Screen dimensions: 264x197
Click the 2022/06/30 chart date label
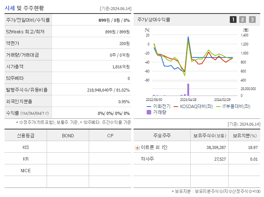(154, 100)
